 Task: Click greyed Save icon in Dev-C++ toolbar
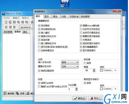tap(14, 22)
